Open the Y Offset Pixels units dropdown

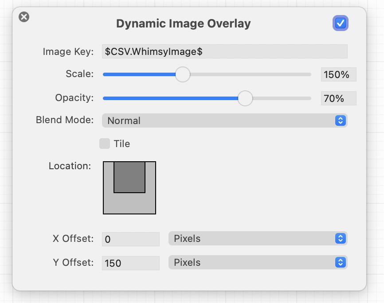pyautogui.click(x=257, y=262)
